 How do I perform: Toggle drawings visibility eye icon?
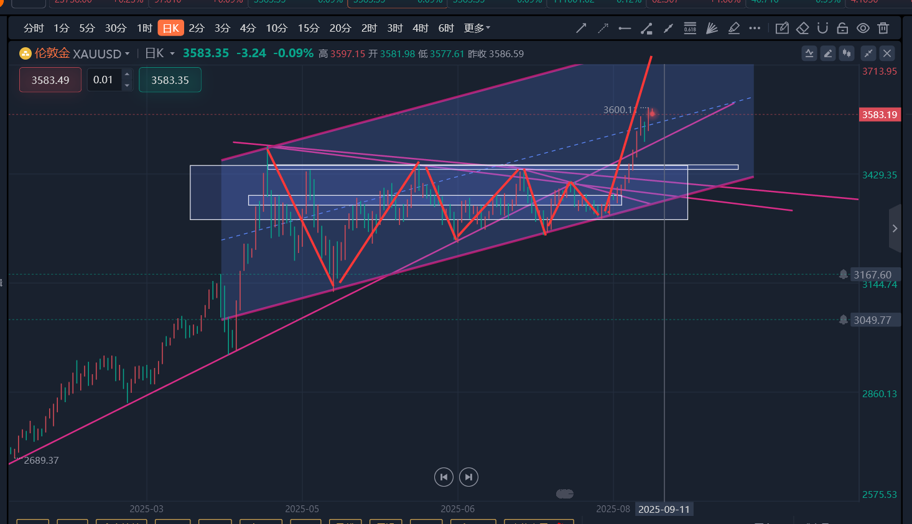coord(863,28)
